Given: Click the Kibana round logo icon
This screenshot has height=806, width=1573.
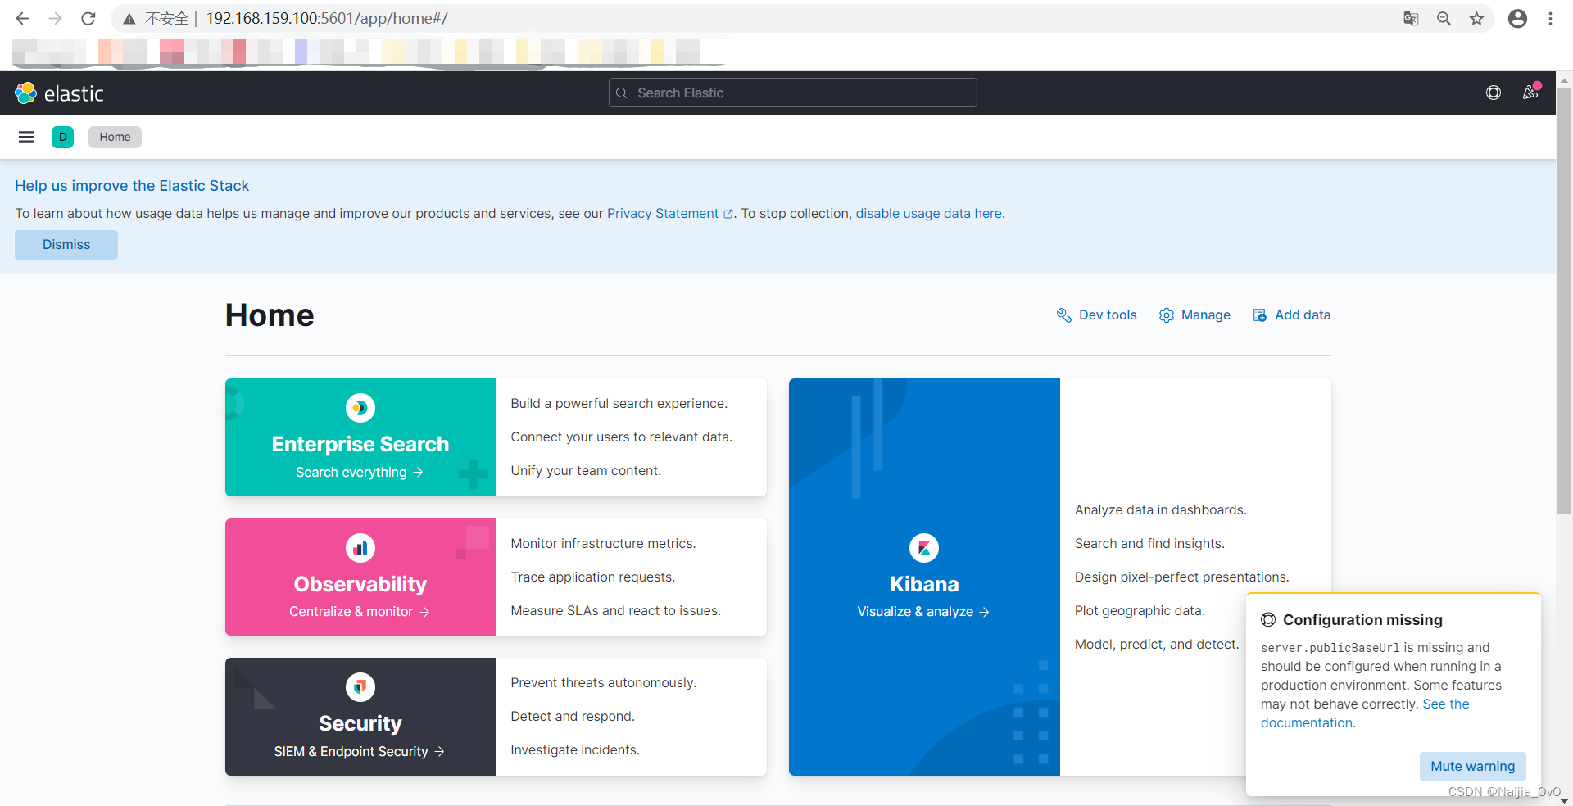Looking at the screenshot, I should click(924, 548).
